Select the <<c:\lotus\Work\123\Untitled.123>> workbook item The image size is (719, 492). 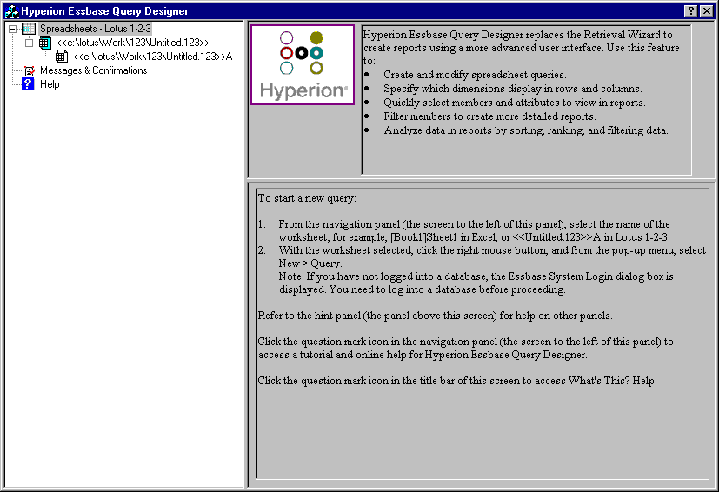pos(133,43)
